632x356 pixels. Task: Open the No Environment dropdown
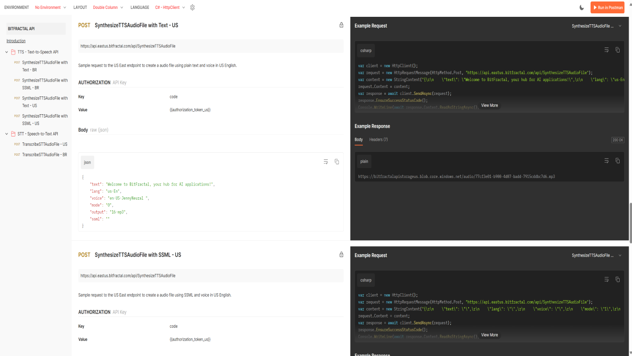(x=50, y=7)
